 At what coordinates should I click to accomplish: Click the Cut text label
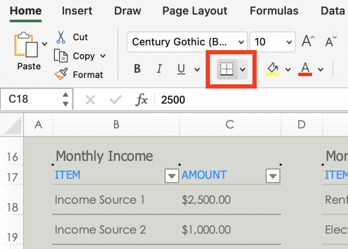pyautogui.click(x=80, y=37)
